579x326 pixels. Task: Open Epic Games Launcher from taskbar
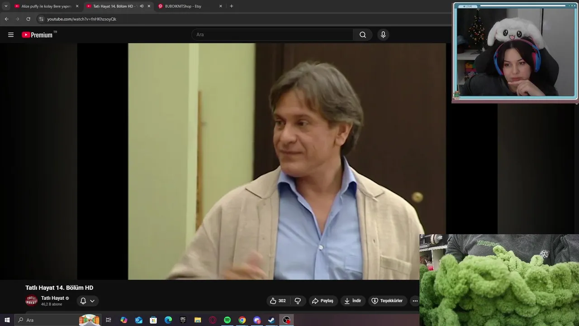(183, 320)
